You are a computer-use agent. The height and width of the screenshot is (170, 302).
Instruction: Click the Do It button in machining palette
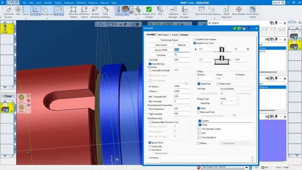click(x=21, y=98)
